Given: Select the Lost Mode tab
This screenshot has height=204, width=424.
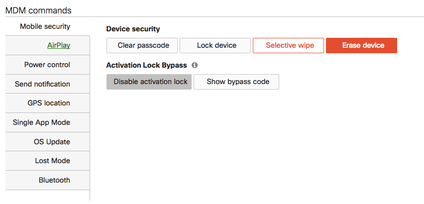Looking at the screenshot, I should pyautogui.click(x=52, y=161).
